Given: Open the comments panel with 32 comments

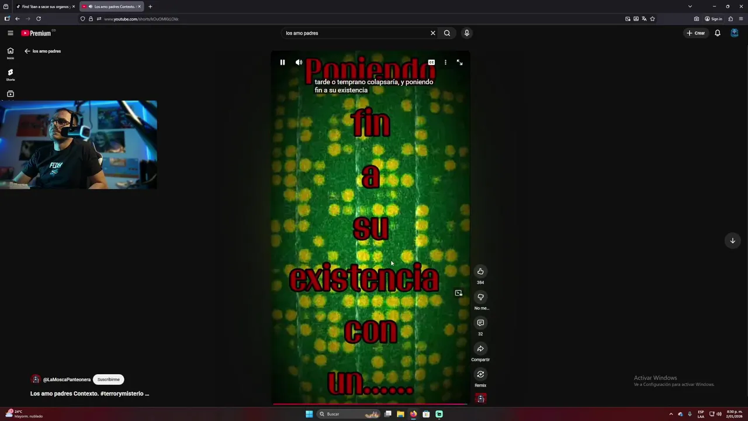Looking at the screenshot, I should pos(480,323).
